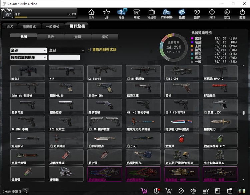Click the 全部蒐集 44.27% donut chart
Viewport: 250px width, 195px height.
[x=174, y=47]
